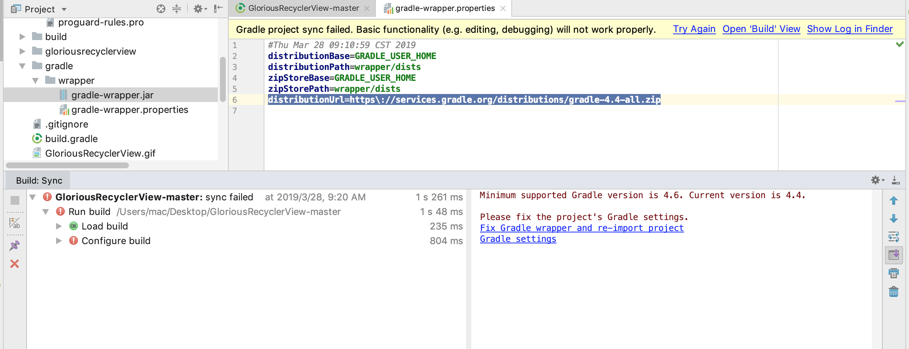Enable scroll to end in build output

[894, 255]
